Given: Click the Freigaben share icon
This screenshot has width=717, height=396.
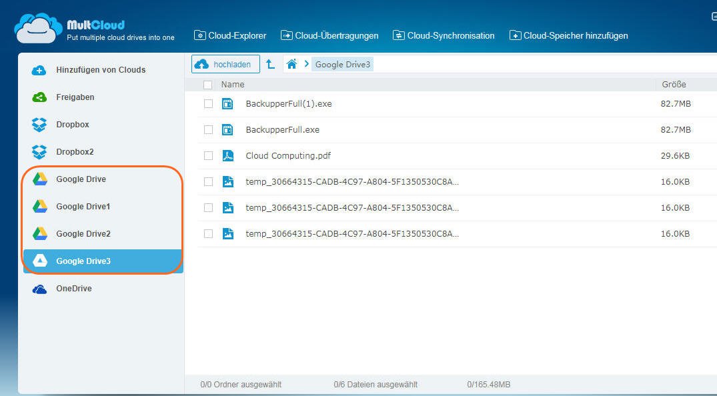Looking at the screenshot, I should coord(40,97).
